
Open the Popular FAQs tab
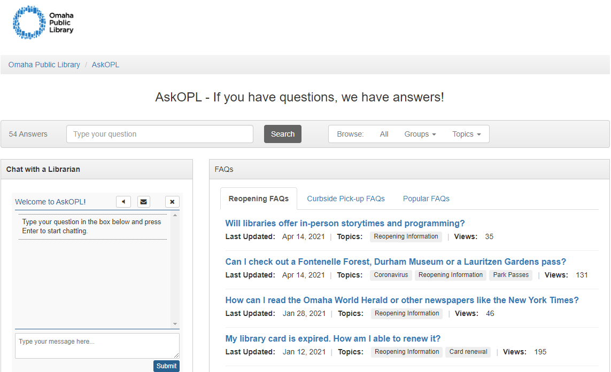pyautogui.click(x=426, y=198)
